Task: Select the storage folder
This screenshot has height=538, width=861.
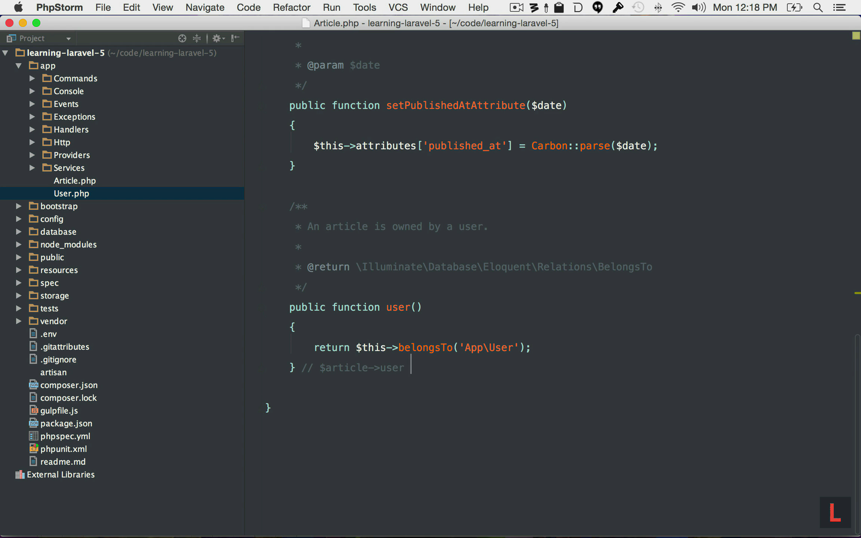Action: point(55,296)
